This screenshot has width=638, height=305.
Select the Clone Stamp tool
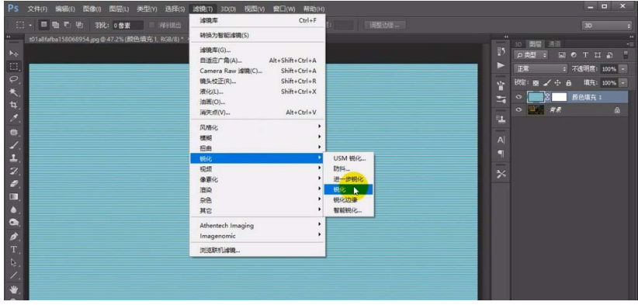pos(14,158)
